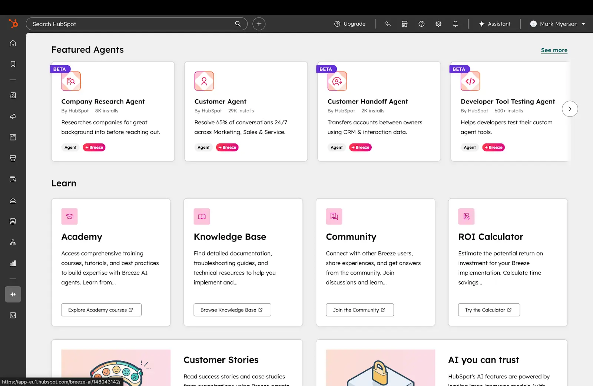Open the Settings gear icon
This screenshot has width=593, height=386.
coord(438,24)
